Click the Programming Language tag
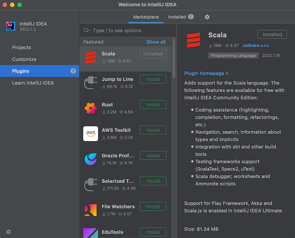 point(233,56)
